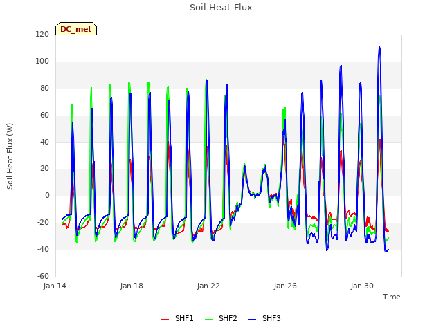This screenshot has width=443, height=332.
Task: Click the 'Jan 26' x-axis label
Action: [x=285, y=286]
